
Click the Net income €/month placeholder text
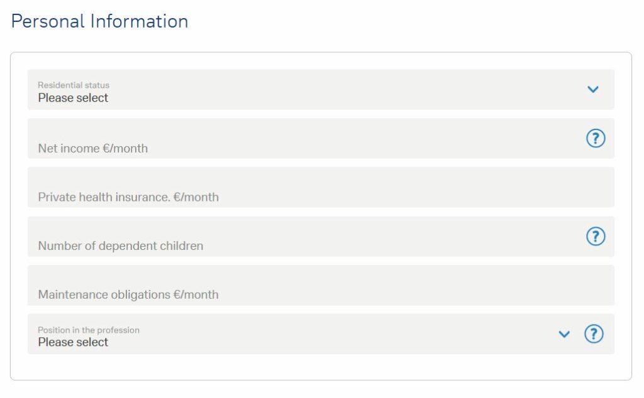[93, 148]
